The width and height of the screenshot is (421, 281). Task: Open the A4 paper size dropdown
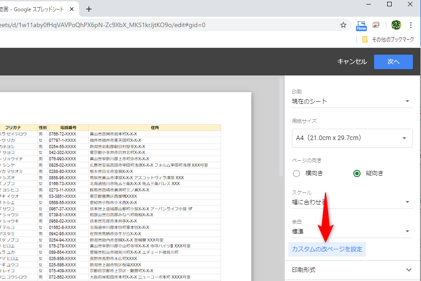click(x=352, y=138)
